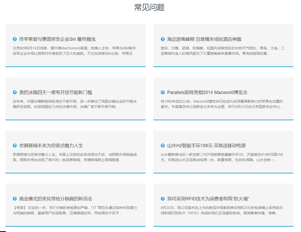
Task: Open 我司采用RFID技术为消费者构筑防火墙 title
Action: [x=208, y=199]
